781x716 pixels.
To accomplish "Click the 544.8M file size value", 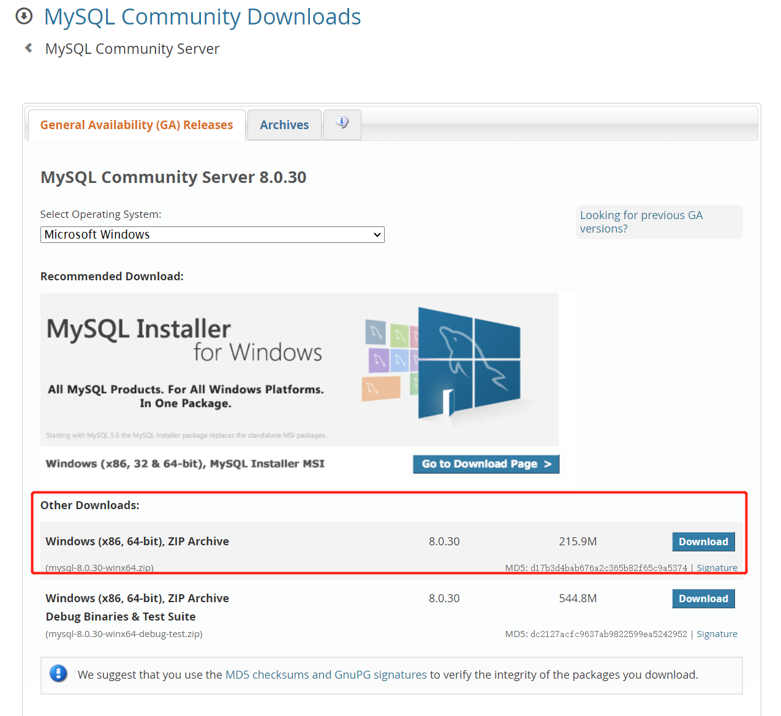I will coord(578,599).
